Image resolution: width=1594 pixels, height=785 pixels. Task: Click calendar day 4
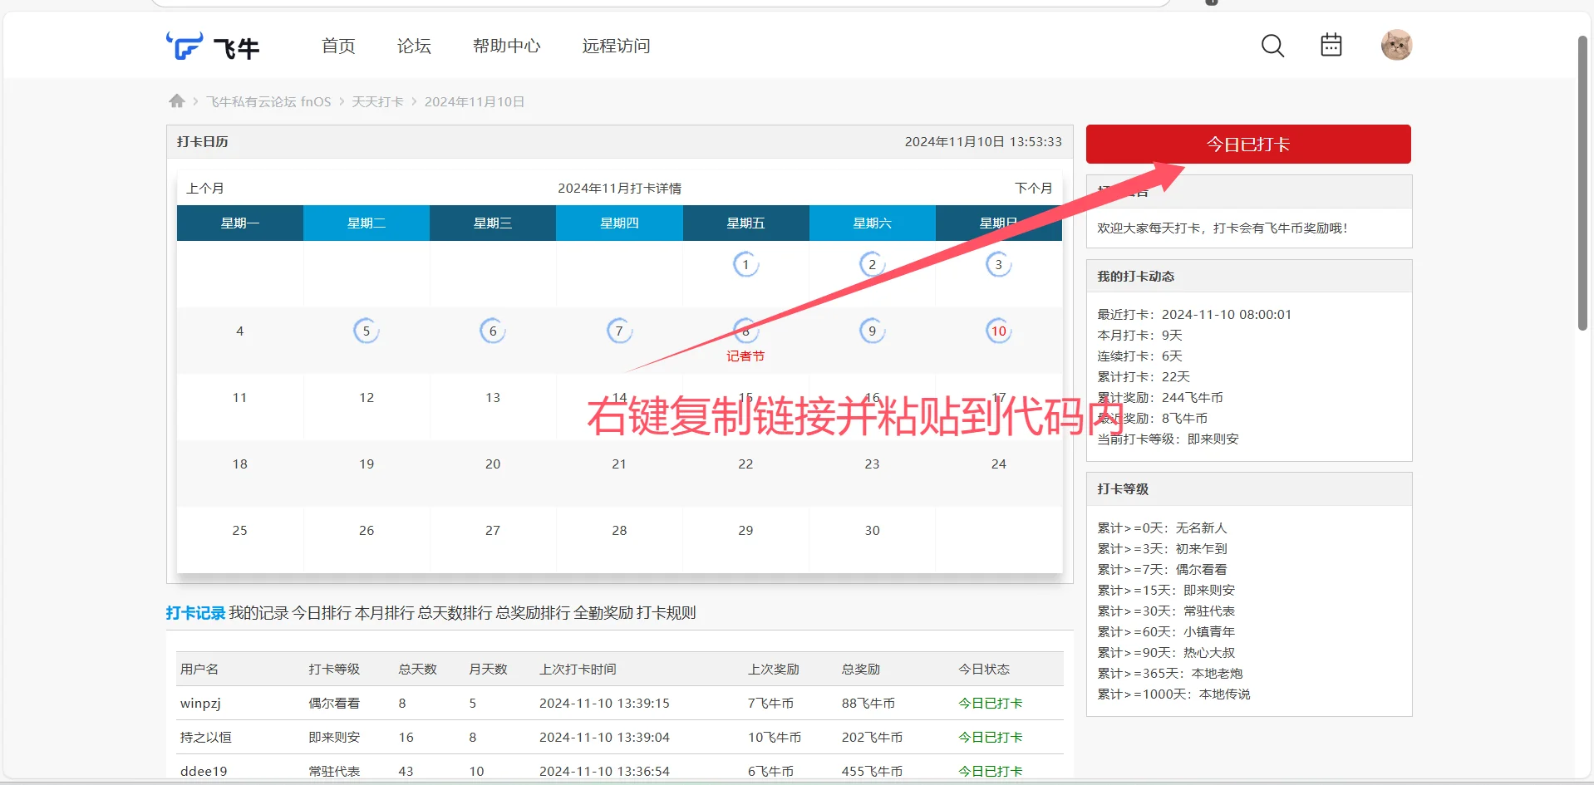pos(240,331)
